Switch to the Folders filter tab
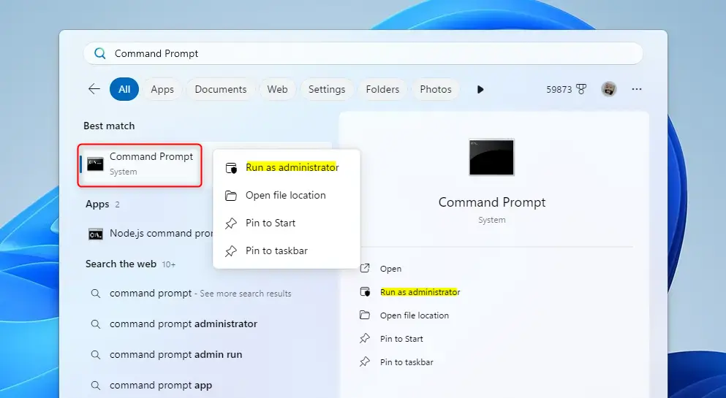The height and width of the screenshot is (398, 726). coord(382,89)
